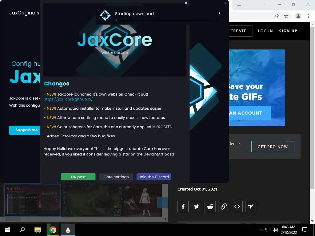Click the browser bookmark star icon
Image resolution: width=315 pixels, height=236 pixels.
tap(286, 16)
